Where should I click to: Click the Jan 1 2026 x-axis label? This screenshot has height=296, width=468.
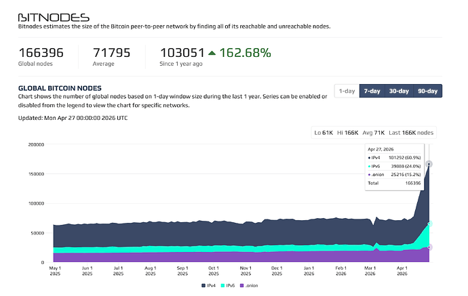309,271
